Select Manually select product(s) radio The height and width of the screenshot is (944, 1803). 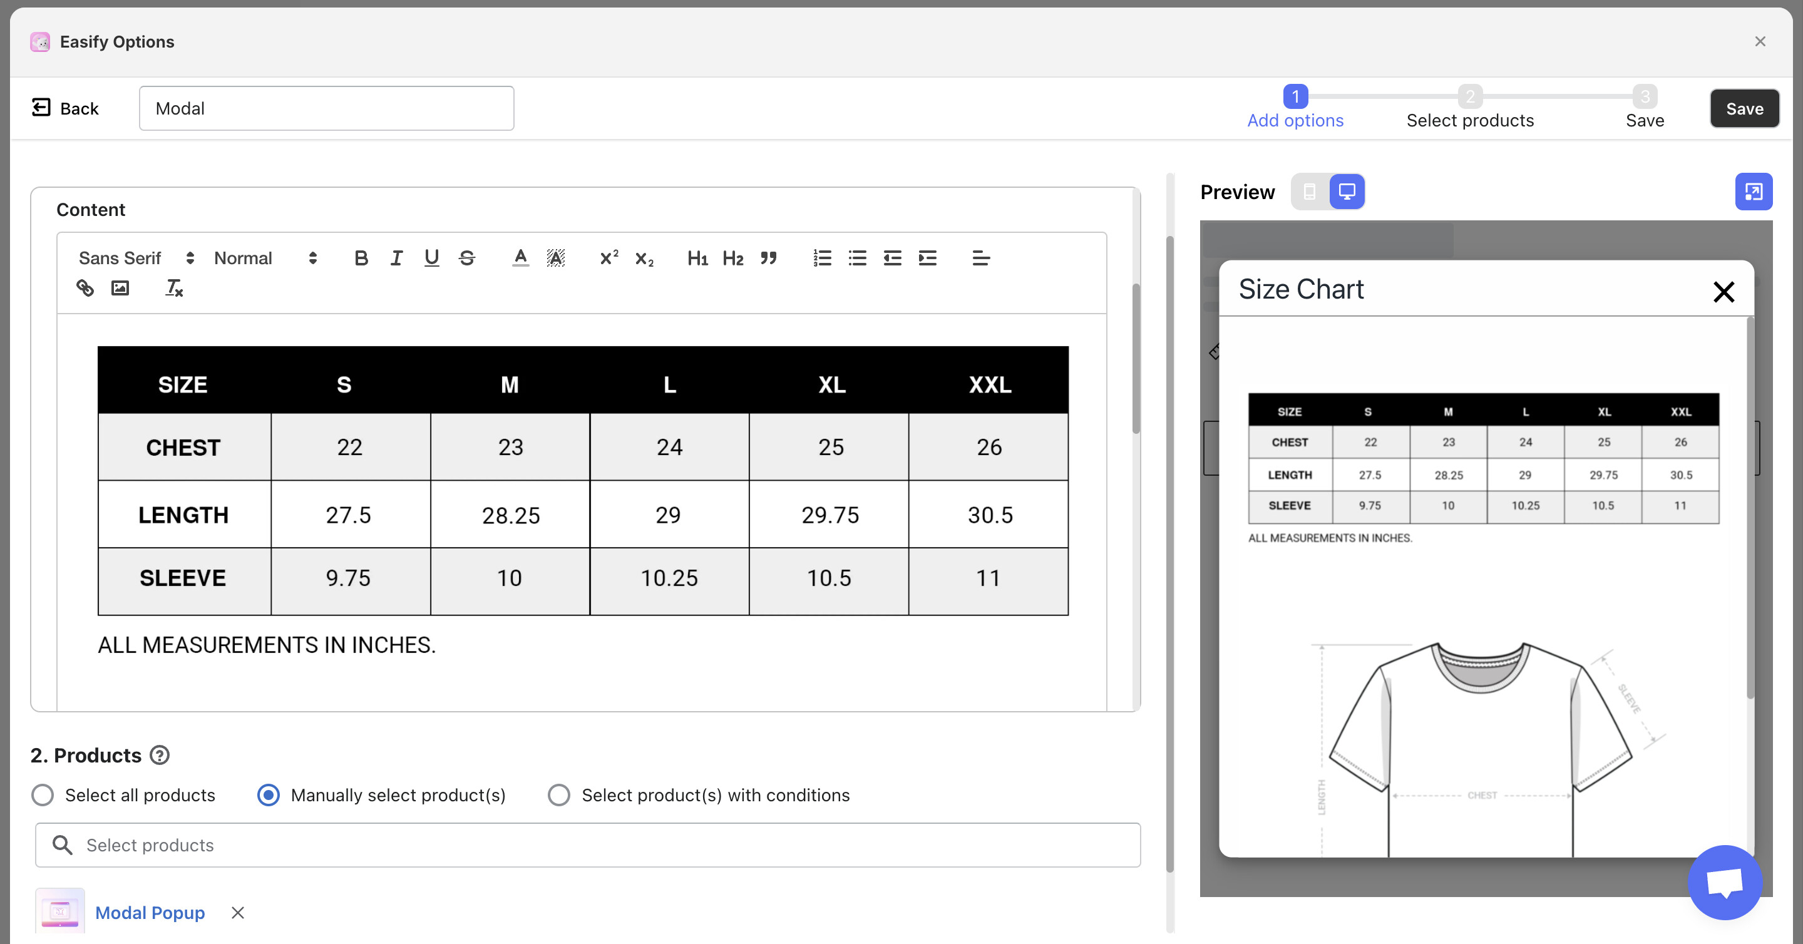(268, 795)
